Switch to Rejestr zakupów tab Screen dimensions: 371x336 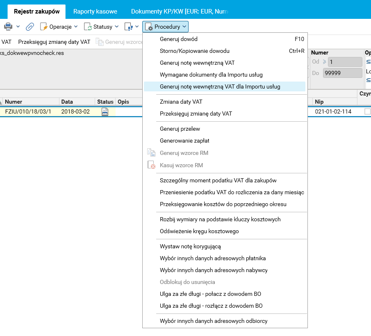pyautogui.click(x=36, y=11)
